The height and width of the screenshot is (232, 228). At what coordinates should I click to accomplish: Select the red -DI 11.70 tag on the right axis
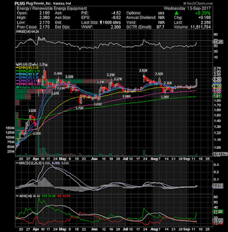coord(218,223)
